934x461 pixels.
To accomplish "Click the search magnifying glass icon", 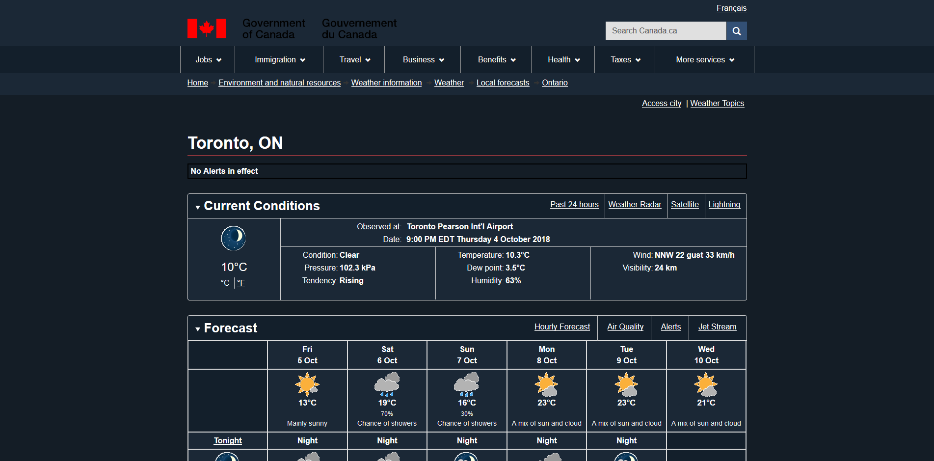I will click(x=736, y=30).
